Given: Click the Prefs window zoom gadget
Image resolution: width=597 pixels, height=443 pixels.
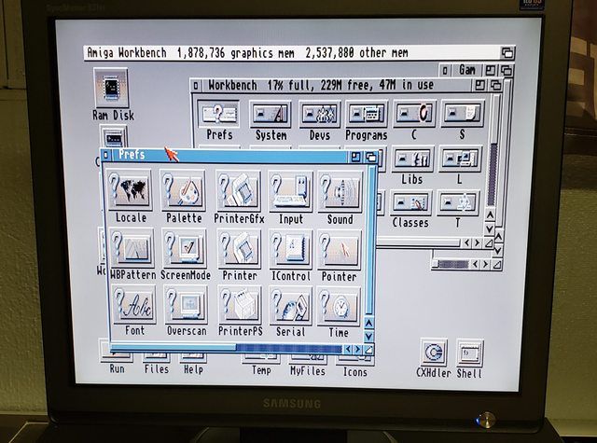Looking at the screenshot, I should (x=356, y=156).
